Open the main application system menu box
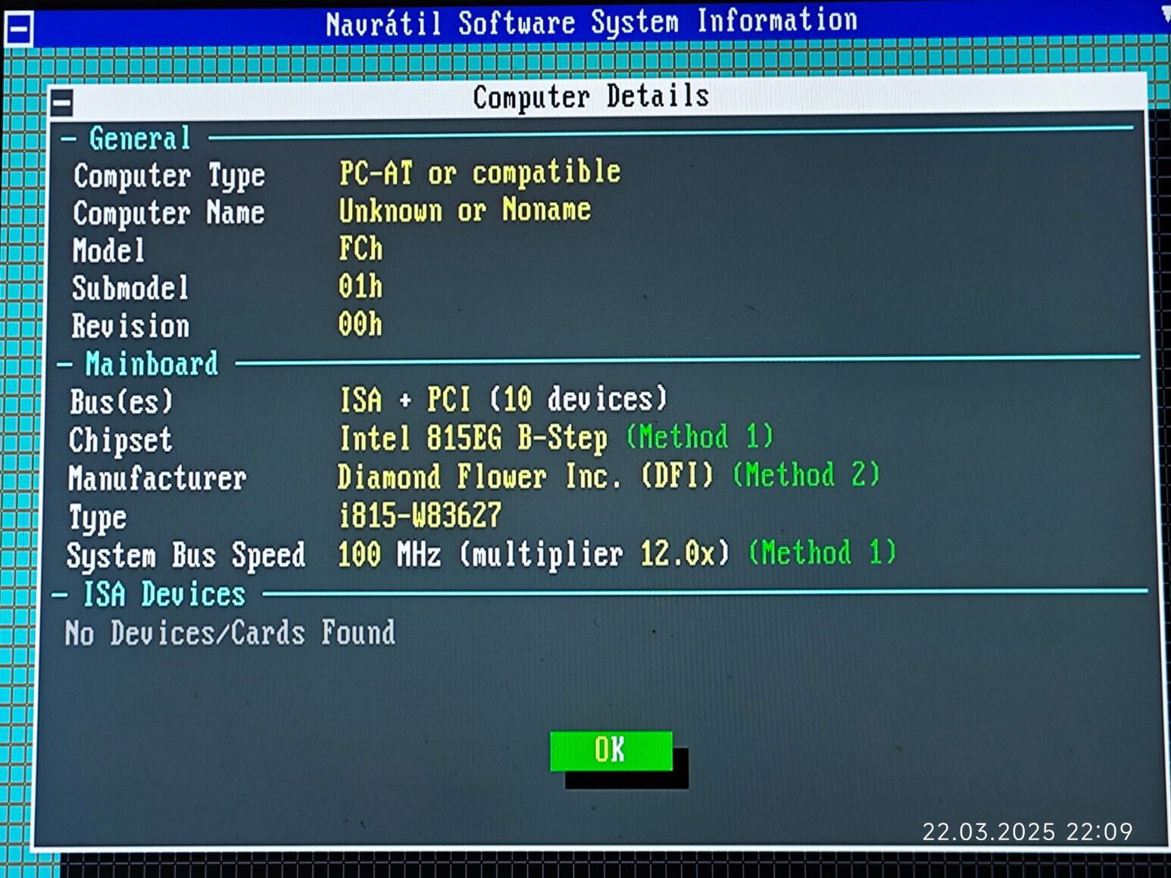The width and height of the screenshot is (1171, 878). tap(19, 30)
